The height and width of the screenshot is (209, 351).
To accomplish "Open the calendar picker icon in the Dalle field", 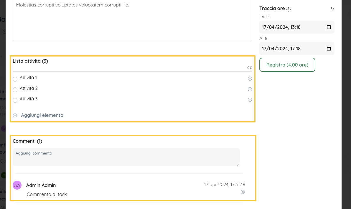I will pos(329,27).
